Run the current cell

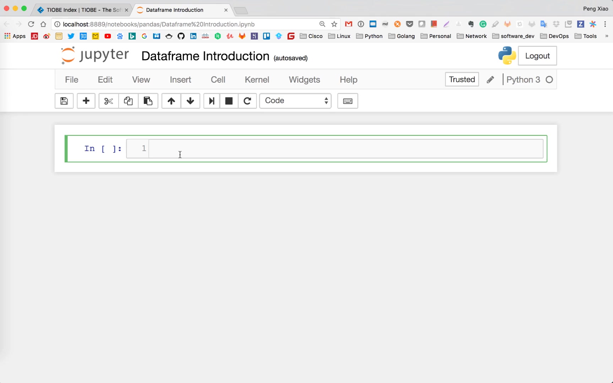click(x=212, y=101)
